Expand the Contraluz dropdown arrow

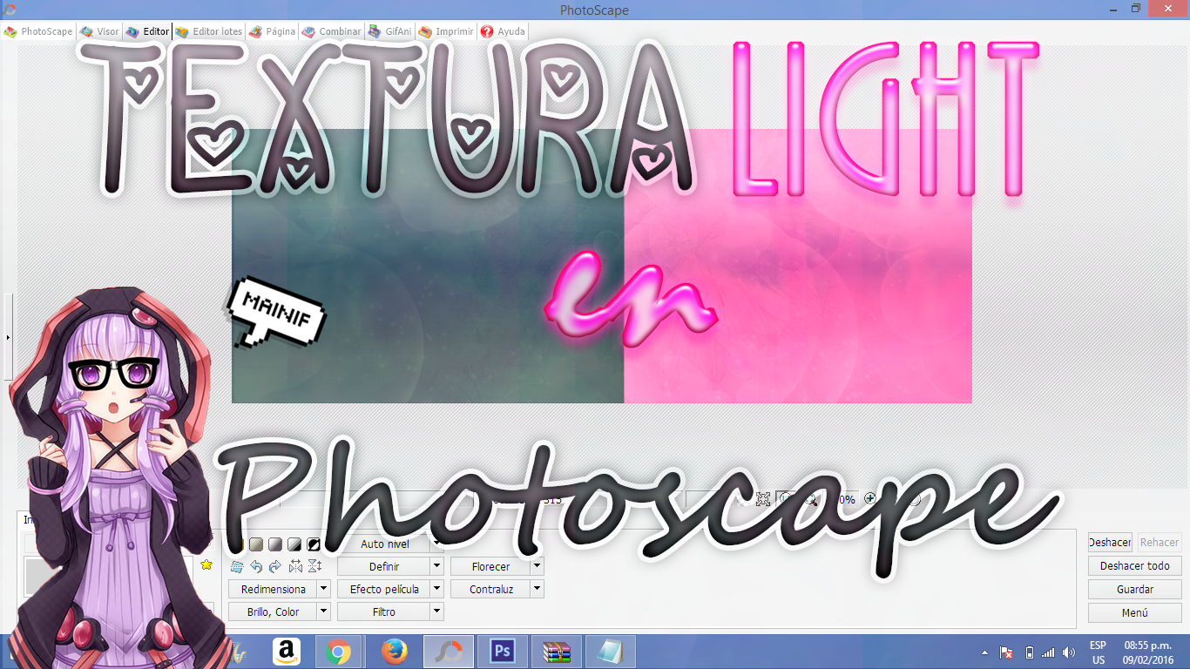click(x=538, y=589)
